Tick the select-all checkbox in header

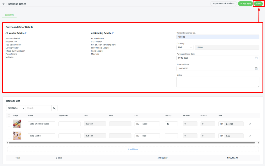click(x=9, y=115)
